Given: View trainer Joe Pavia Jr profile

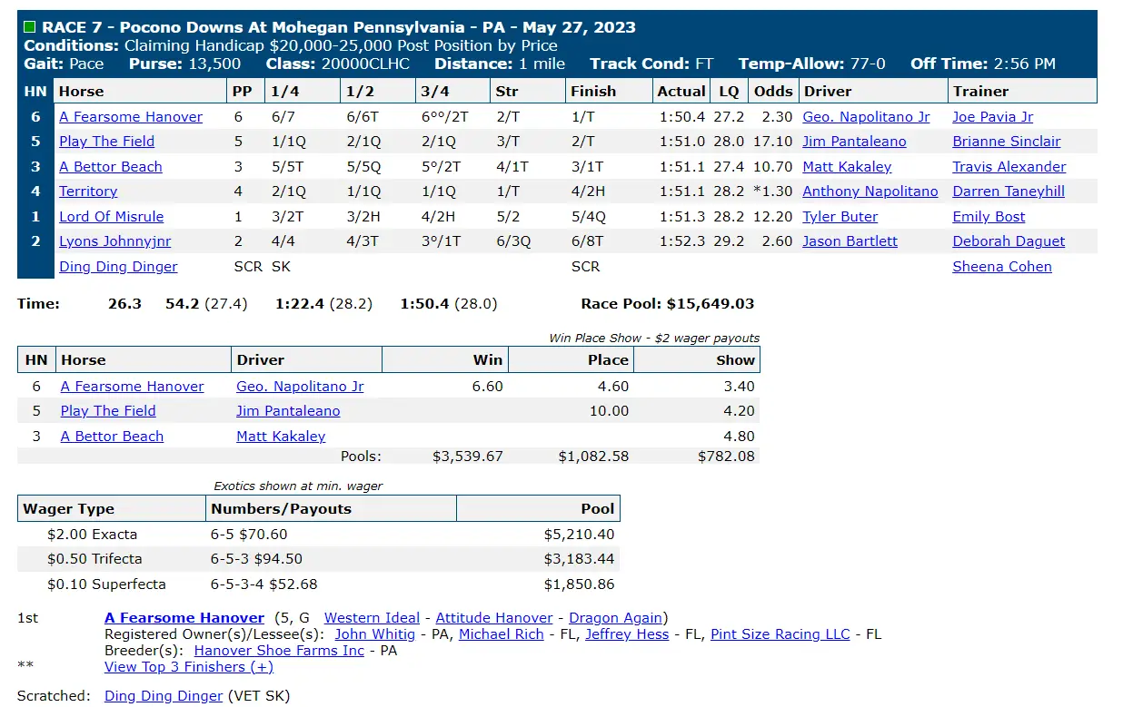Looking at the screenshot, I should pyautogui.click(x=992, y=117).
